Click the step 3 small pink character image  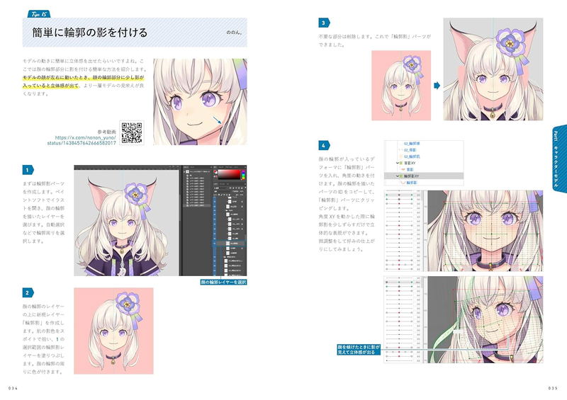[x=401, y=85]
